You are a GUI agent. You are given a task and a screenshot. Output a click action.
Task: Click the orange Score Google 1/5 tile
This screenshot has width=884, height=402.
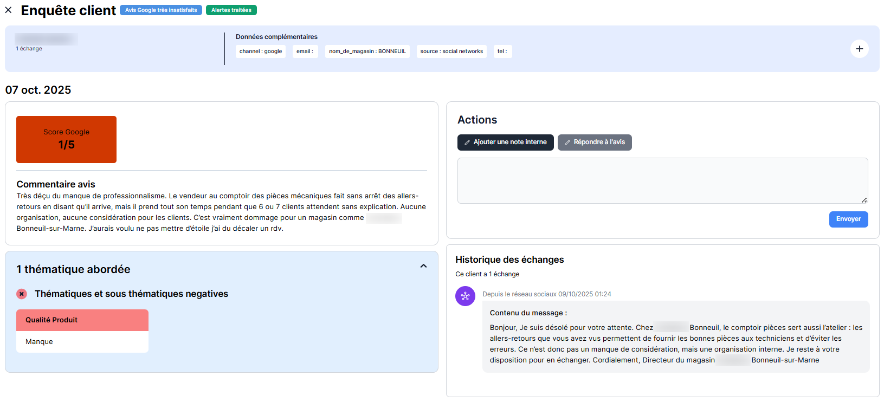(x=66, y=139)
